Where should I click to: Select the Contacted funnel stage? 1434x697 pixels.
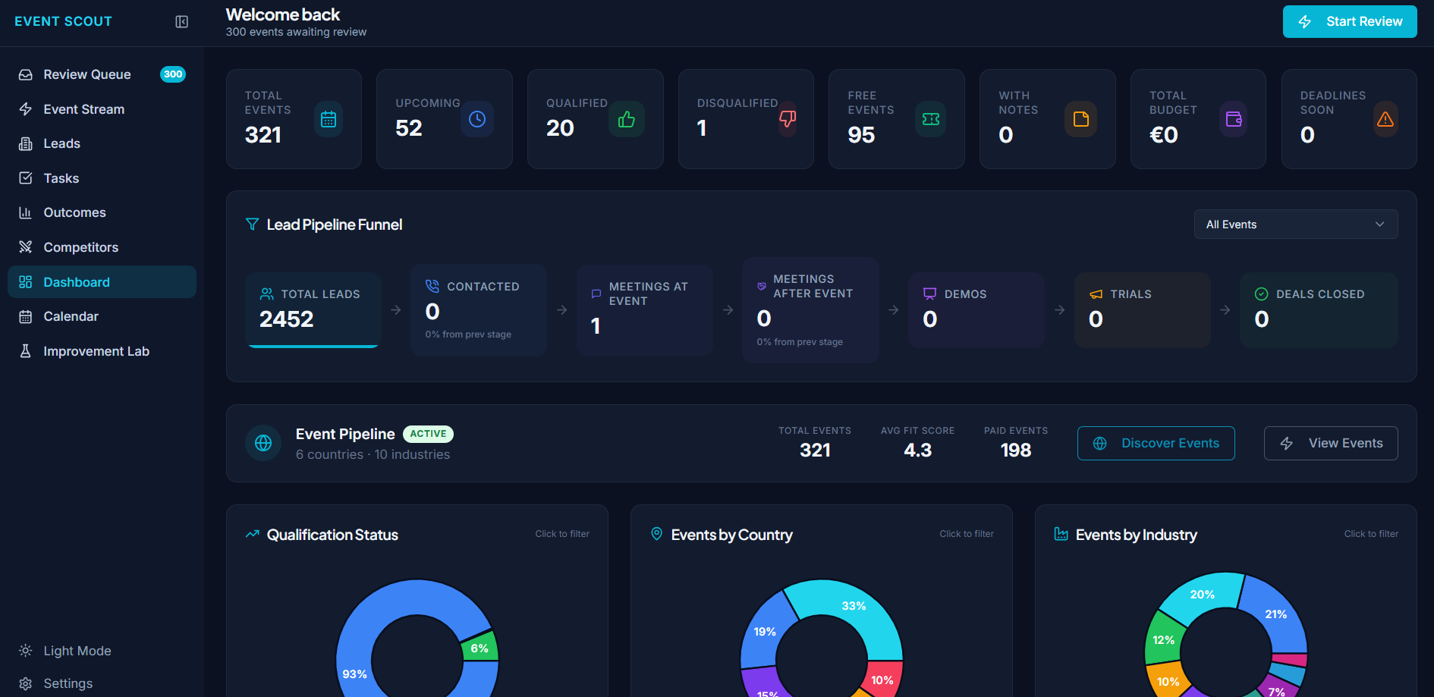click(x=479, y=310)
